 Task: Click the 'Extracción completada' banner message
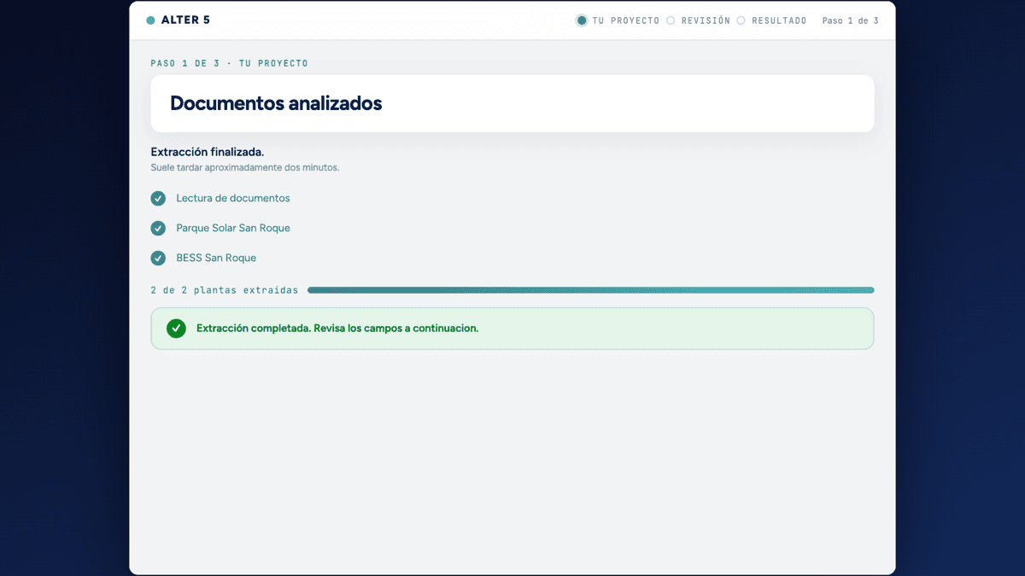(337, 329)
